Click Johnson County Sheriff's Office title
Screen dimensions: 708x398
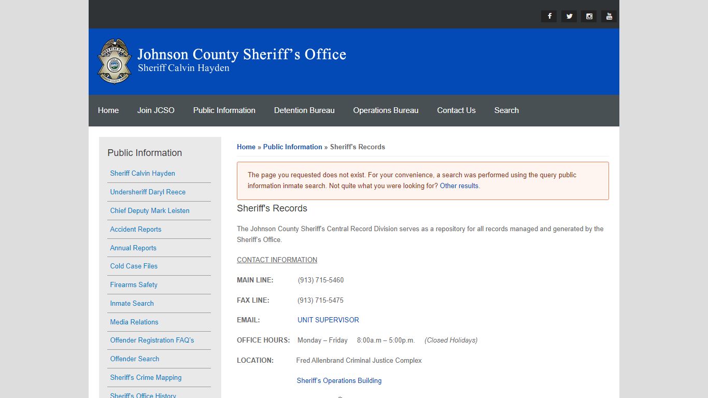[x=242, y=54]
